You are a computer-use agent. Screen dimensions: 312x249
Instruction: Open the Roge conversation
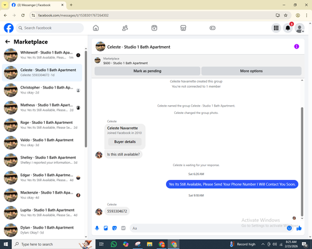point(42,125)
